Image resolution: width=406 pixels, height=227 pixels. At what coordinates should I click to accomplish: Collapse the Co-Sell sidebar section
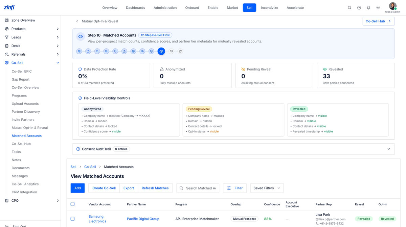coord(58,63)
